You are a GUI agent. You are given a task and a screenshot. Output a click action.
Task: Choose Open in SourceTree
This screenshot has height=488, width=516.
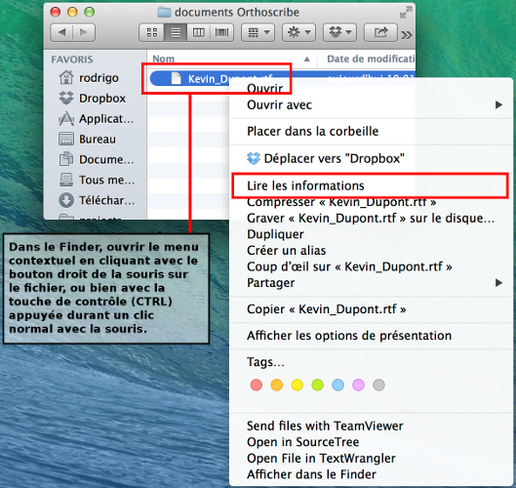point(372,442)
